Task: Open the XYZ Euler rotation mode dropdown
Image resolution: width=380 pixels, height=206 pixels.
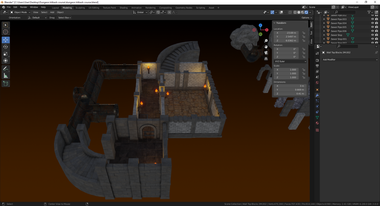Action: tap(290, 61)
